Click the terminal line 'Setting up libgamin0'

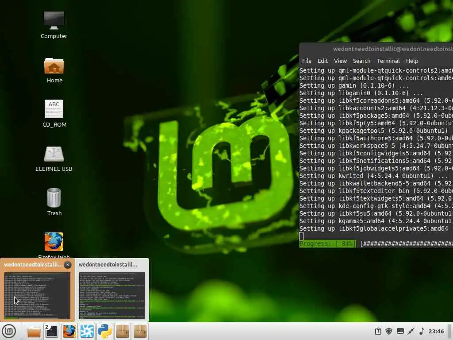(x=361, y=93)
